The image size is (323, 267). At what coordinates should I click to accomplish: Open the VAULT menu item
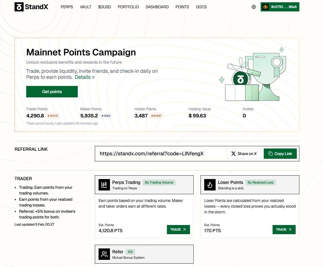[x=85, y=7]
